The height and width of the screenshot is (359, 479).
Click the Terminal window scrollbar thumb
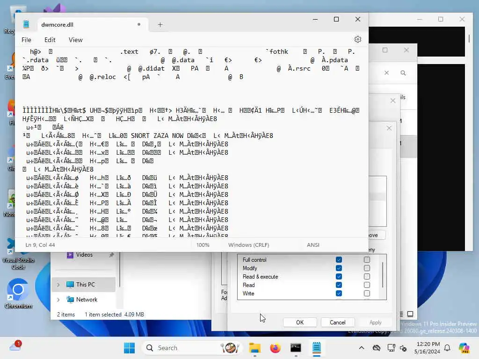click(x=469, y=38)
